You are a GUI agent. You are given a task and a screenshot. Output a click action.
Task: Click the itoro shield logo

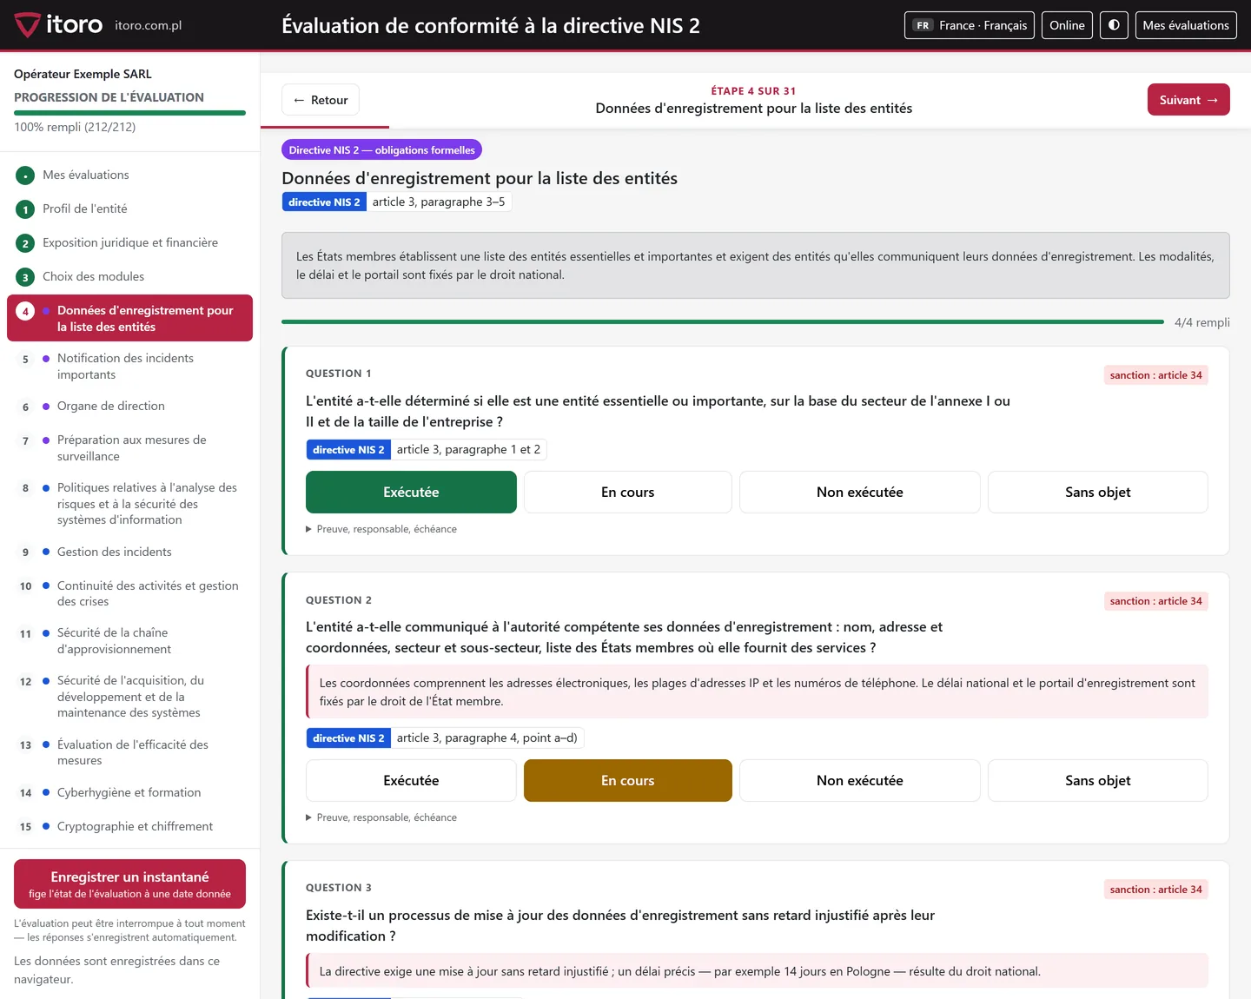[x=27, y=25]
